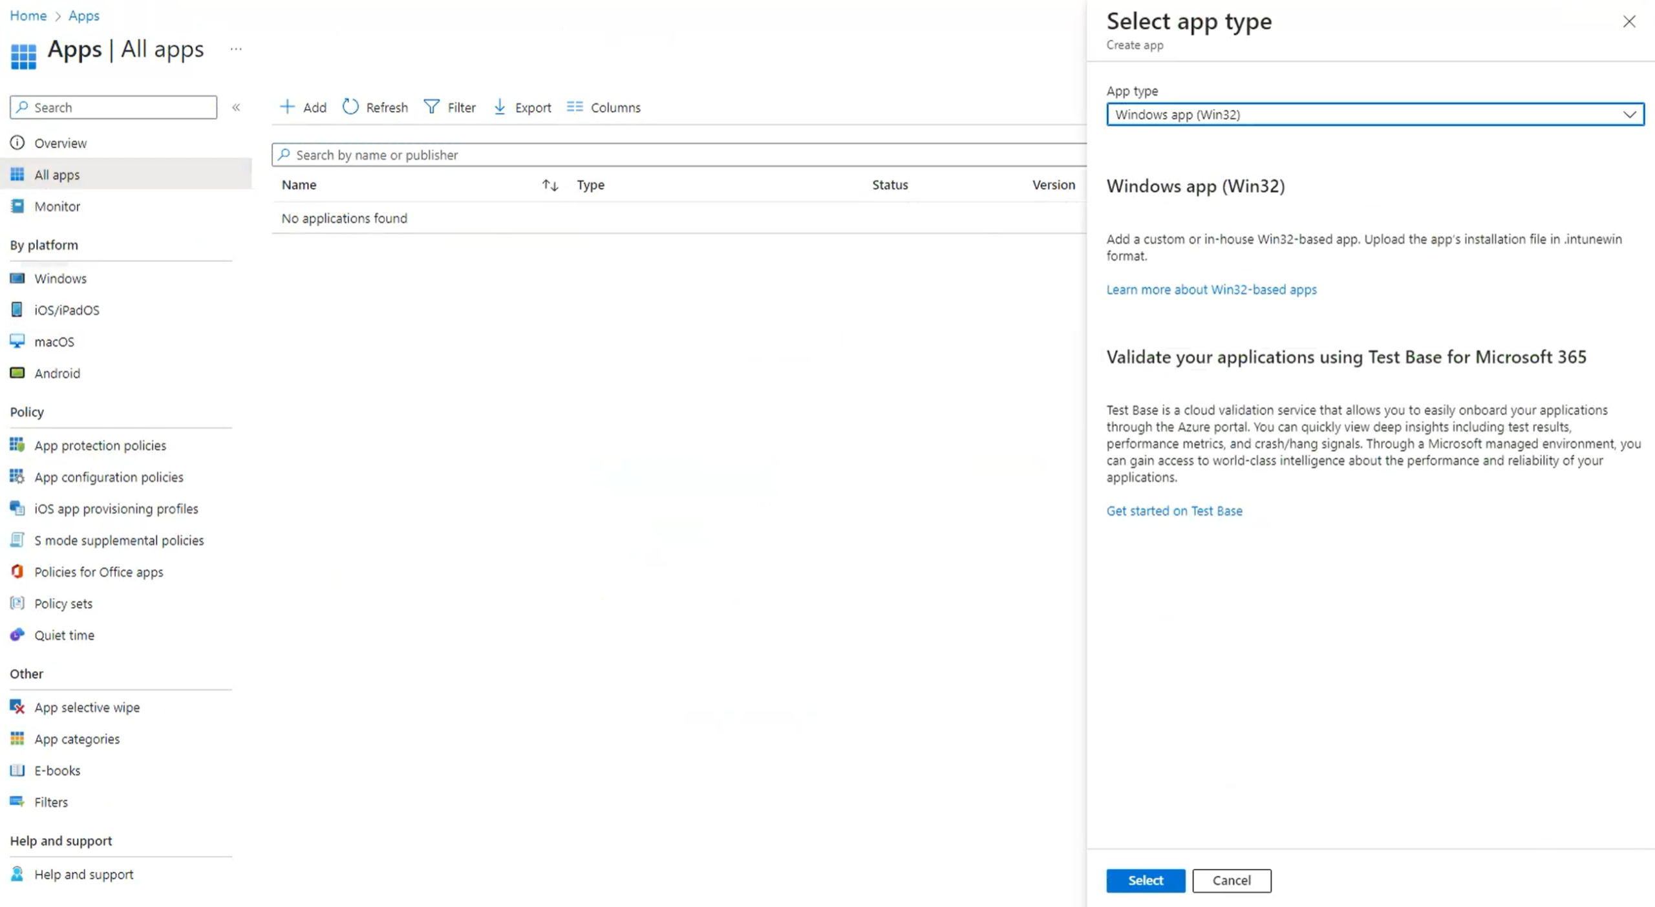Collapse the sidebar with double chevron
1655x907 pixels.
click(x=236, y=107)
